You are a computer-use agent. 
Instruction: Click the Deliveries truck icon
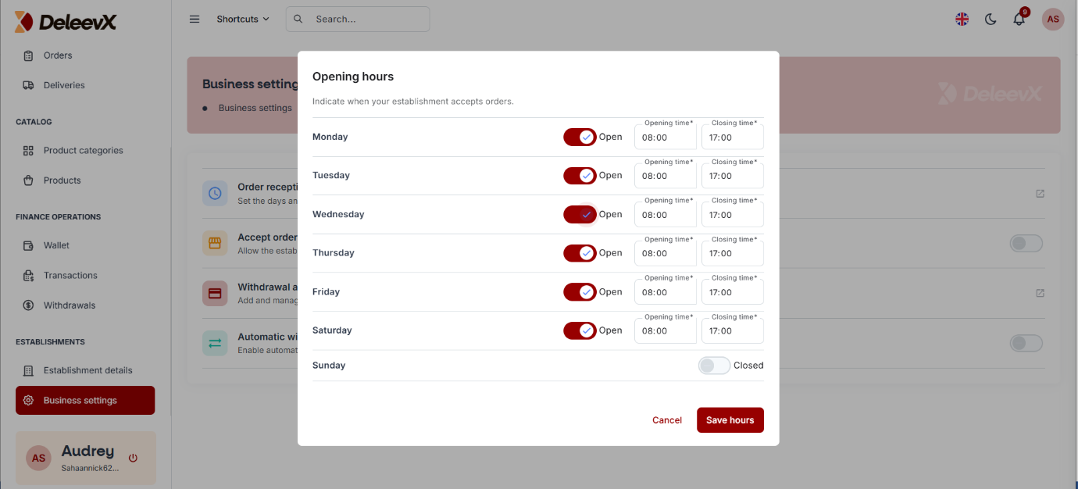tap(28, 85)
